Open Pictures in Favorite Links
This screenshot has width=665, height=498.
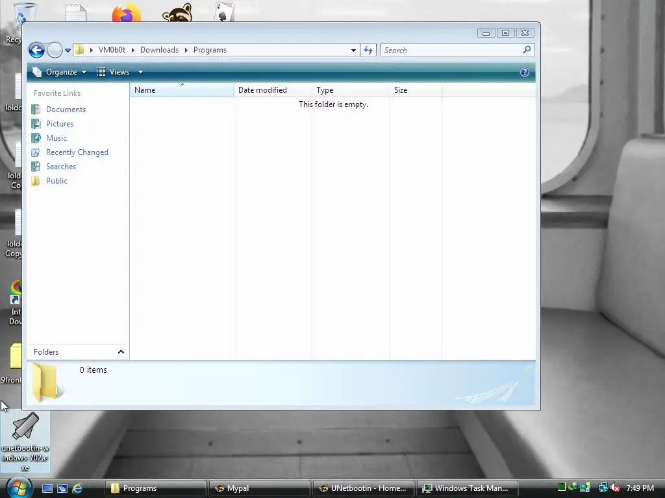[60, 124]
